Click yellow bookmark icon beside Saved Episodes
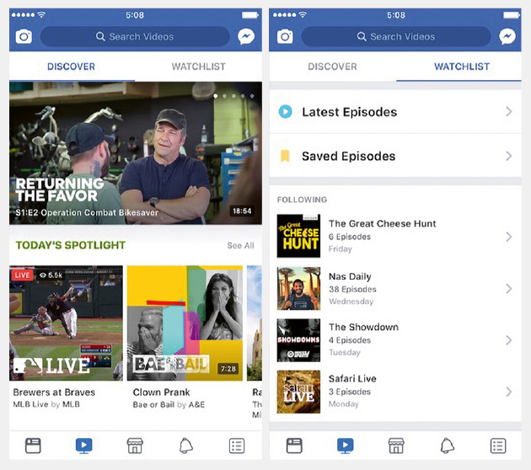The image size is (531, 470). click(x=285, y=157)
